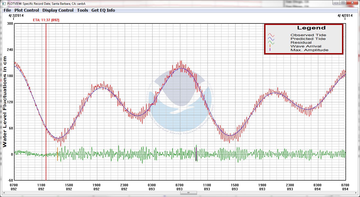Click the 'Water Level Fluctuations in cm' axis title

pos(5,102)
